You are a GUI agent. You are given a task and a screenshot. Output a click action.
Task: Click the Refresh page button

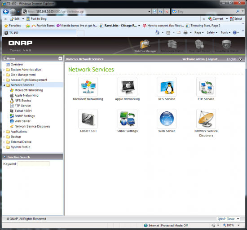click(x=160, y=12)
